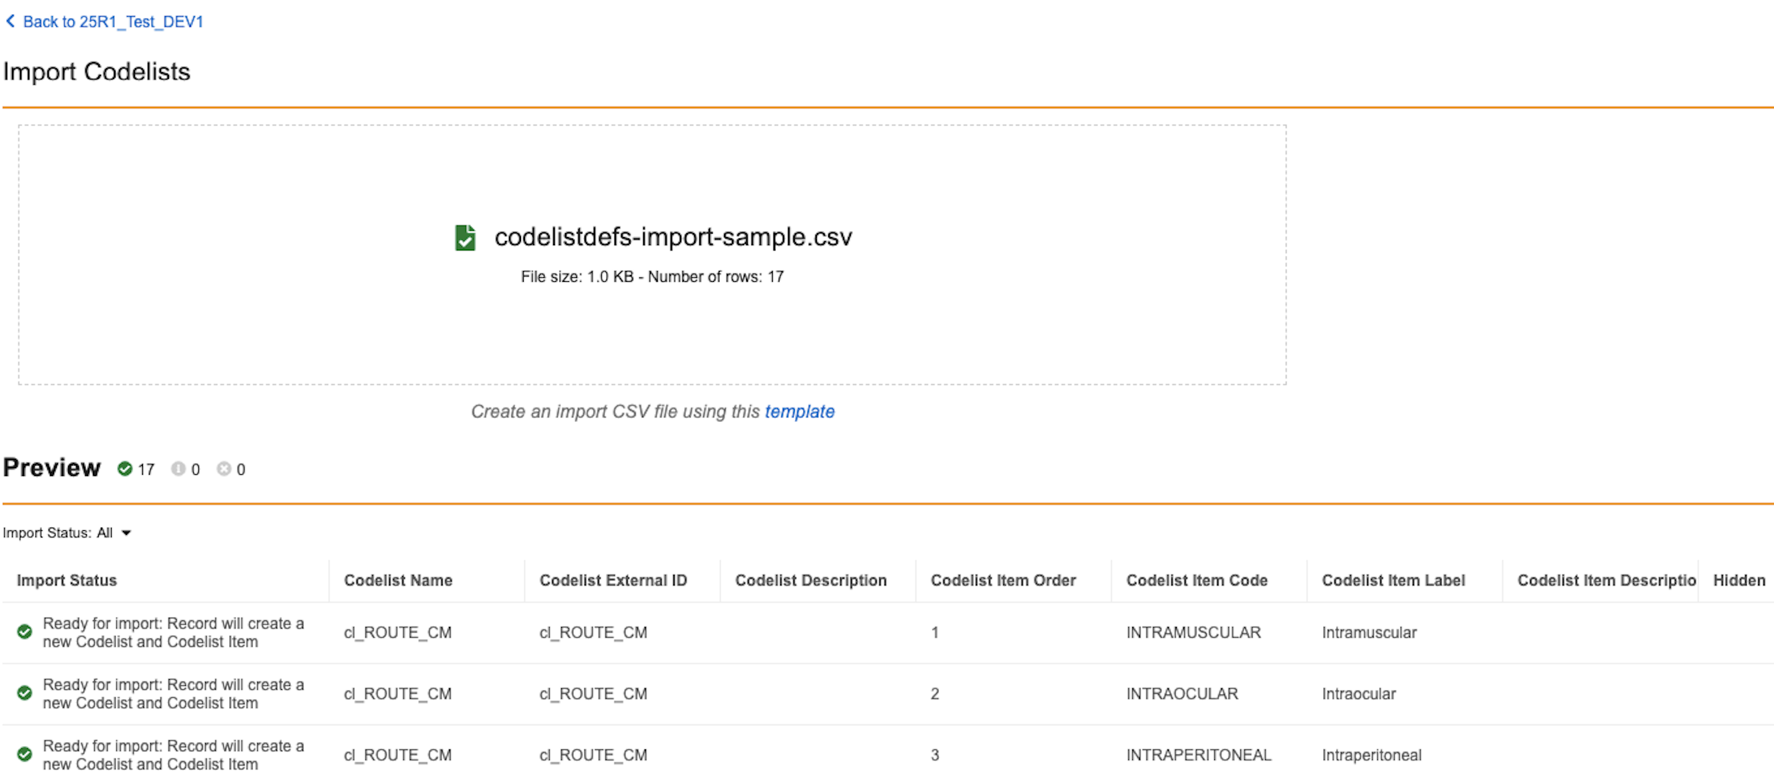Click the back chevron arrow icon

pyautogui.click(x=10, y=21)
